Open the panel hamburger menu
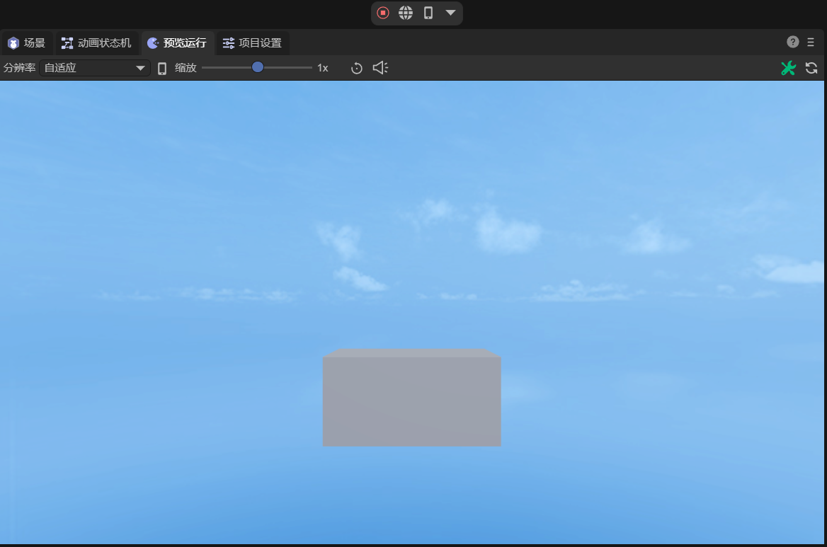 pyautogui.click(x=811, y=42)
